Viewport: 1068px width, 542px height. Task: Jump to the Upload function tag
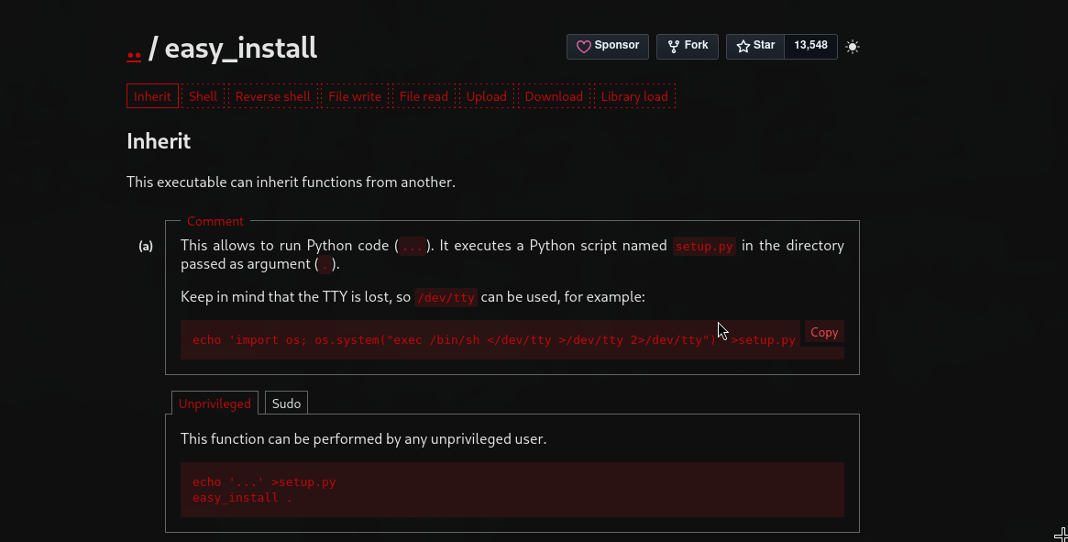pyautogui.click(x=486, y=96)
